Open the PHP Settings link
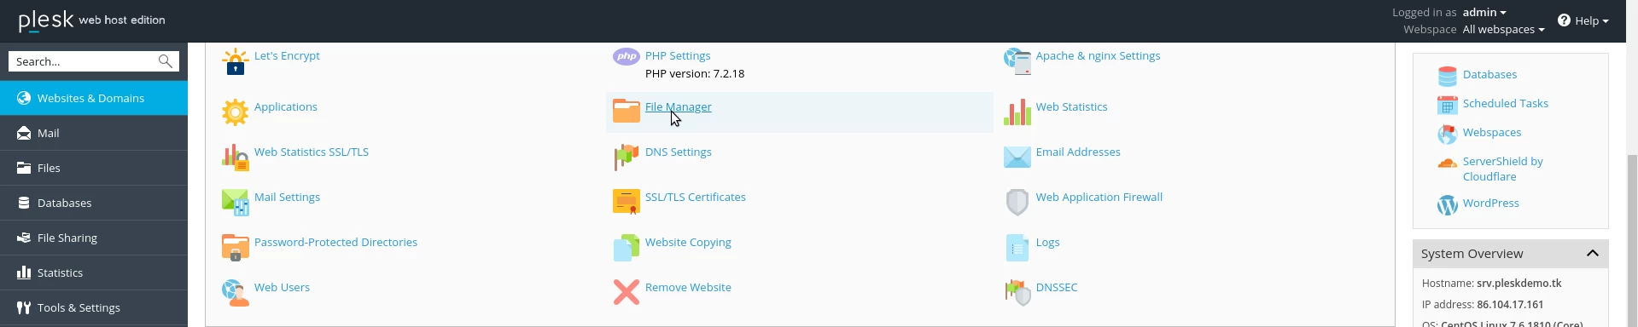Viewport: 1638px width, 327px height. [678, 55]
